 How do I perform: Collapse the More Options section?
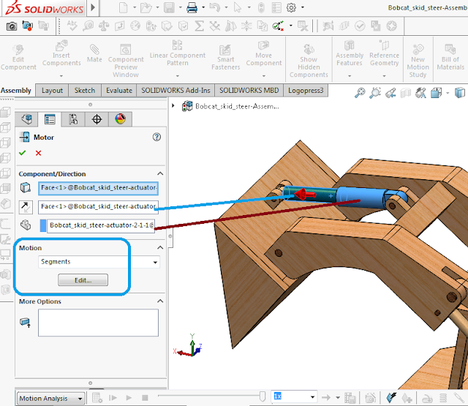[160, 301]
